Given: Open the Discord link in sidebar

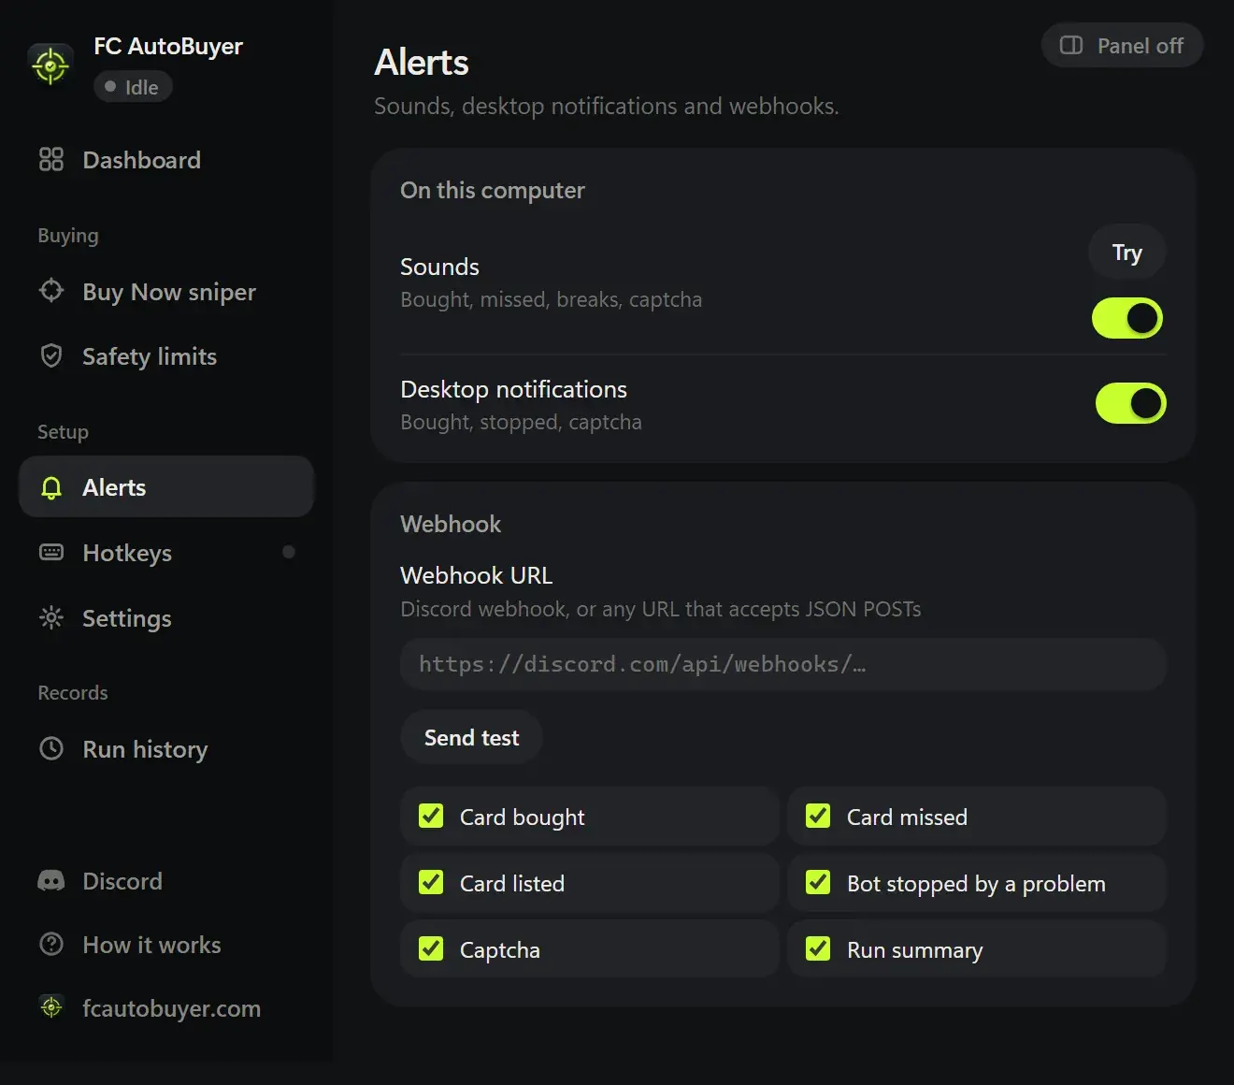Looking at the screenshot, I should [166, 880].
